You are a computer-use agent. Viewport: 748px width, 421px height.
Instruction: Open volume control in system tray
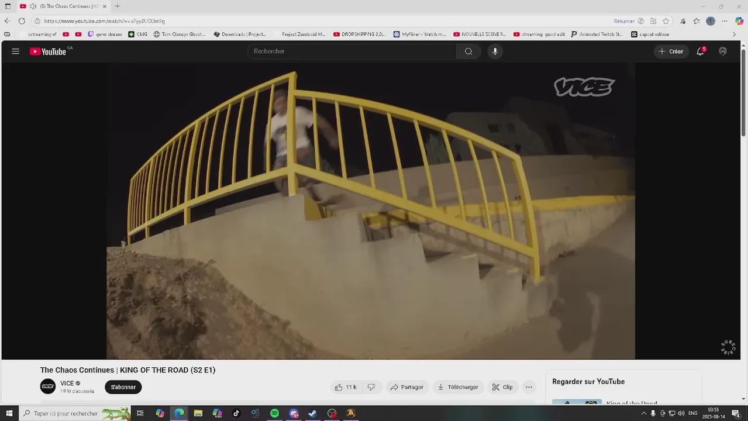(681, 413)
